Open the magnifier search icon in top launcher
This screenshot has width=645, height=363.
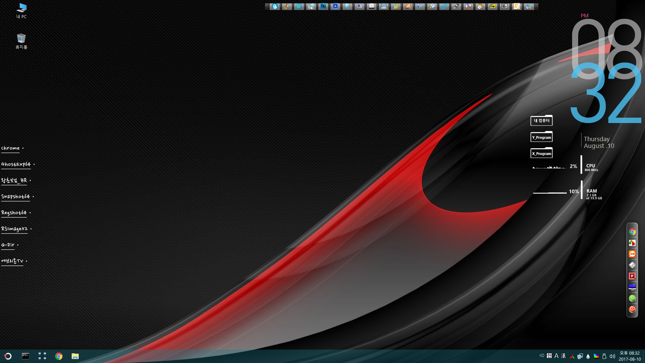tap(275, 6)
